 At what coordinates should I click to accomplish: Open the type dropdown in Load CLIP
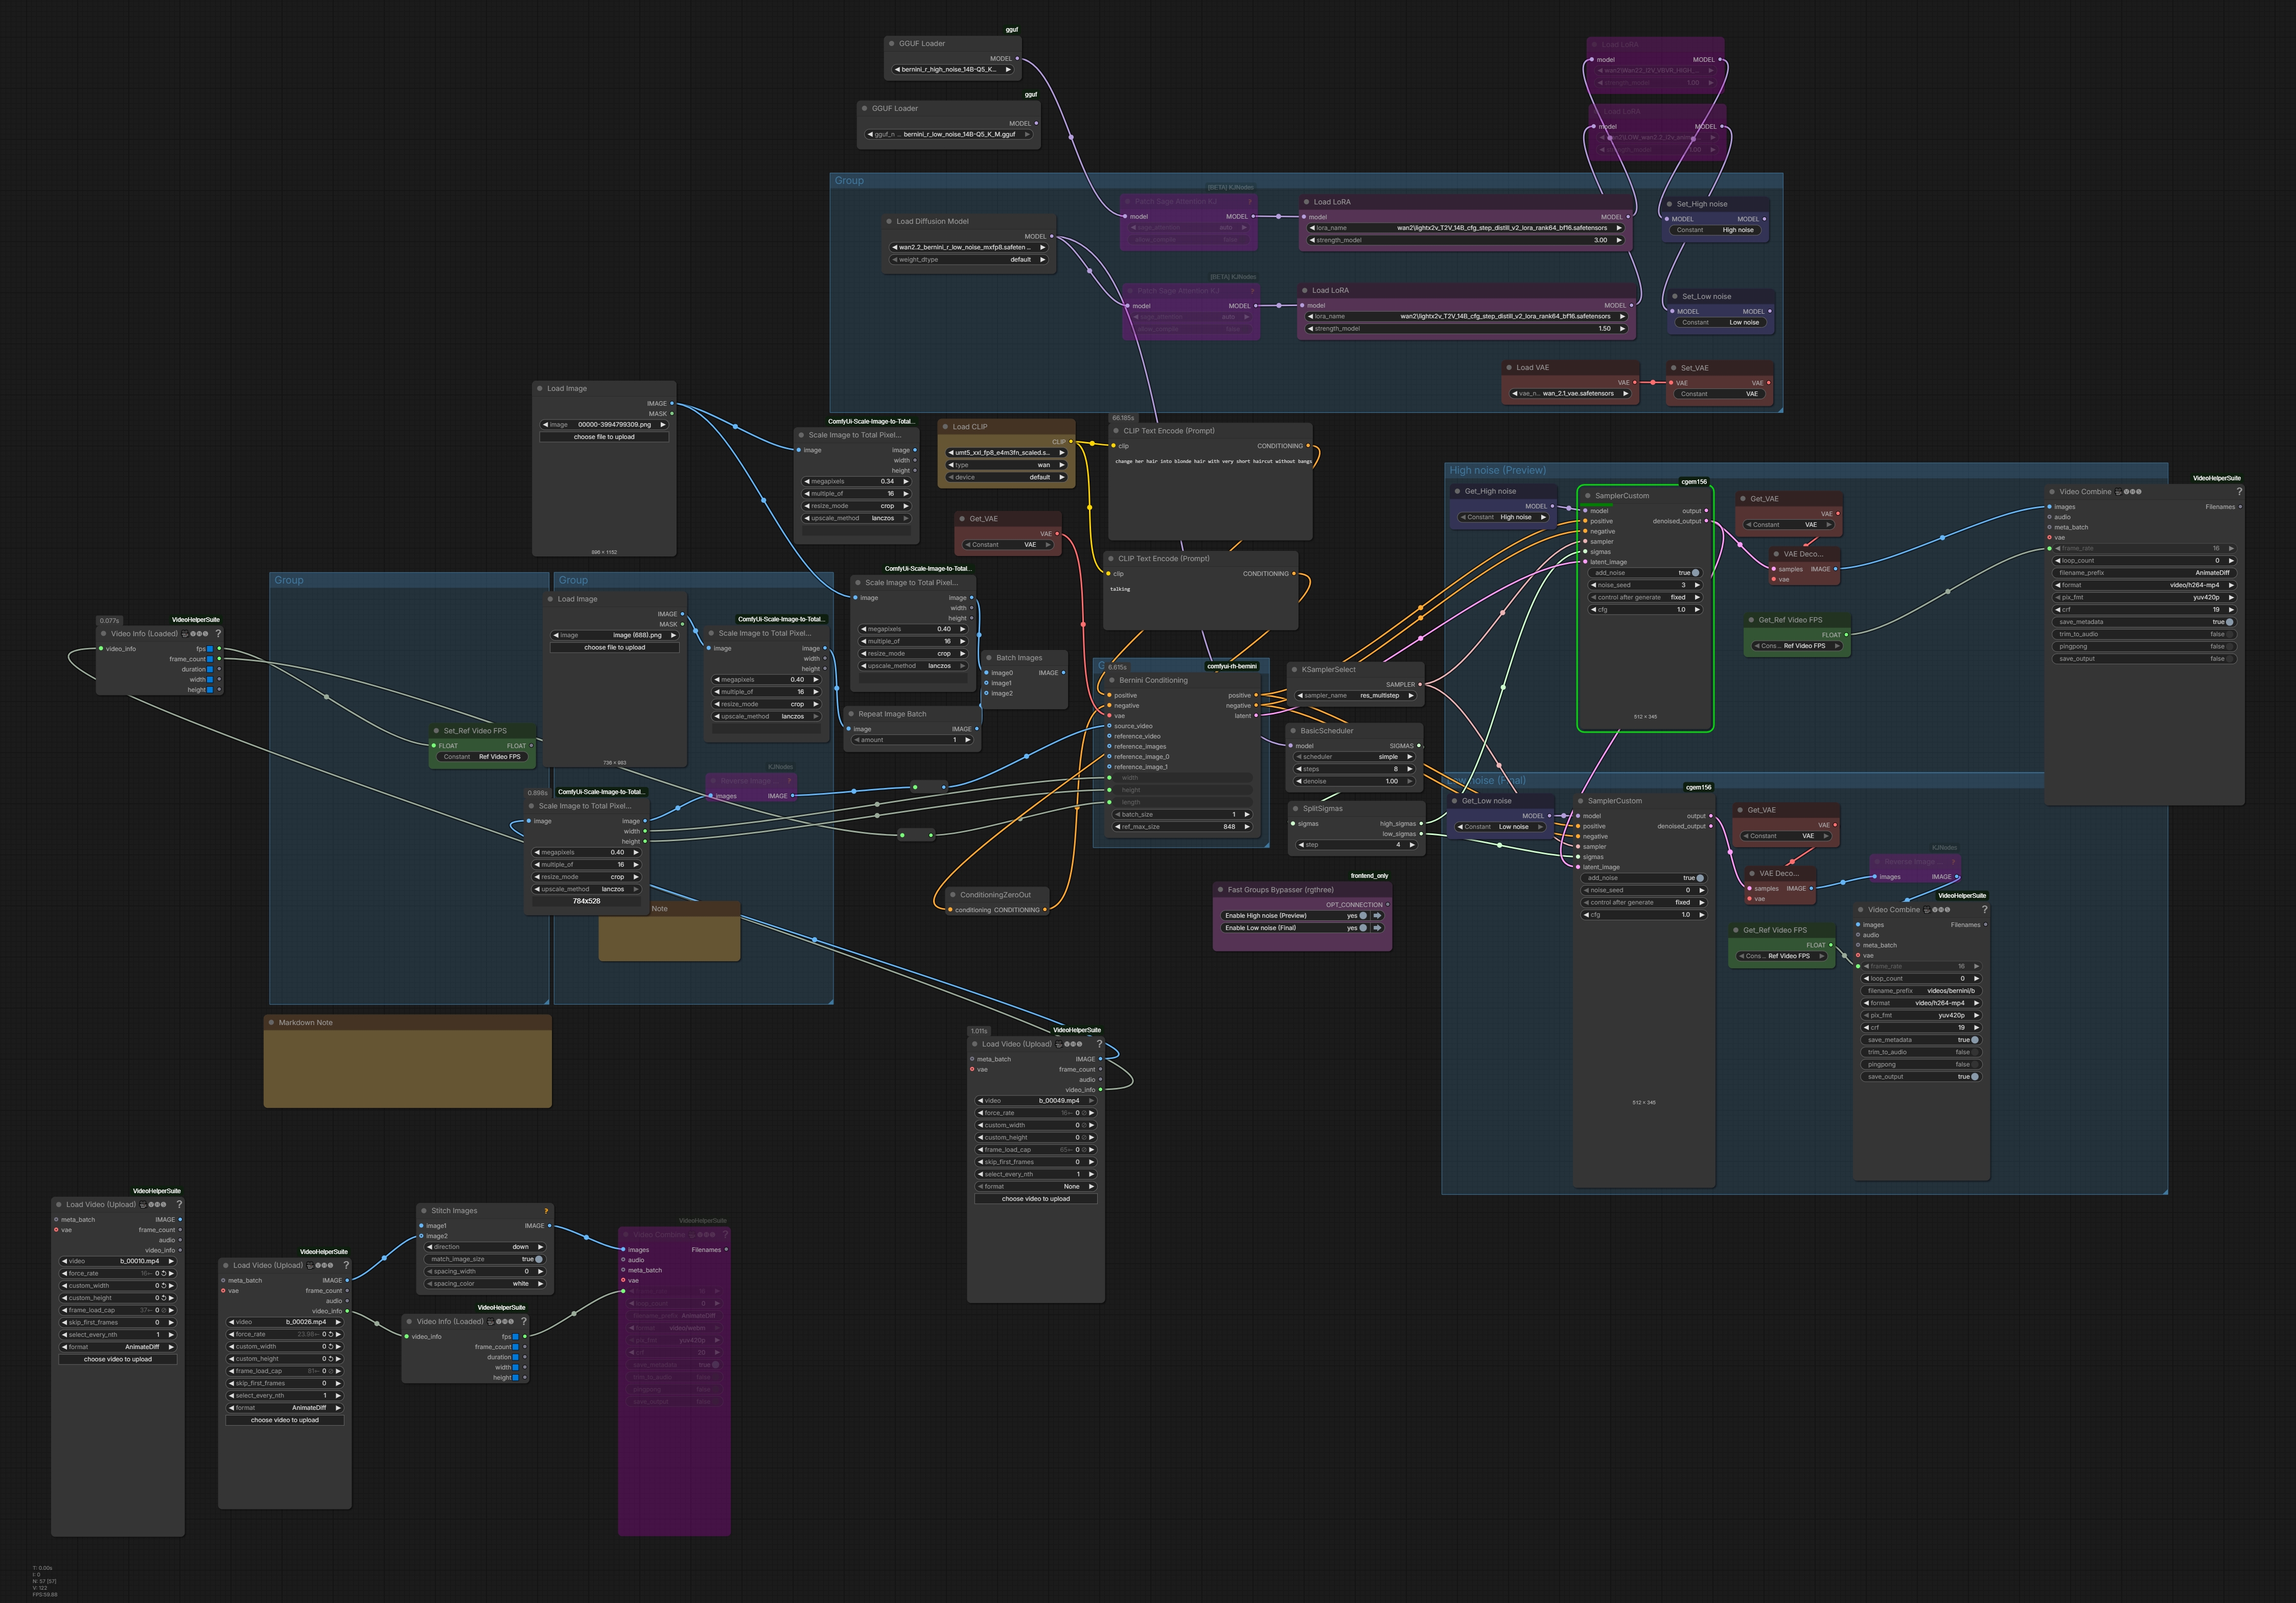point(1006,465)
